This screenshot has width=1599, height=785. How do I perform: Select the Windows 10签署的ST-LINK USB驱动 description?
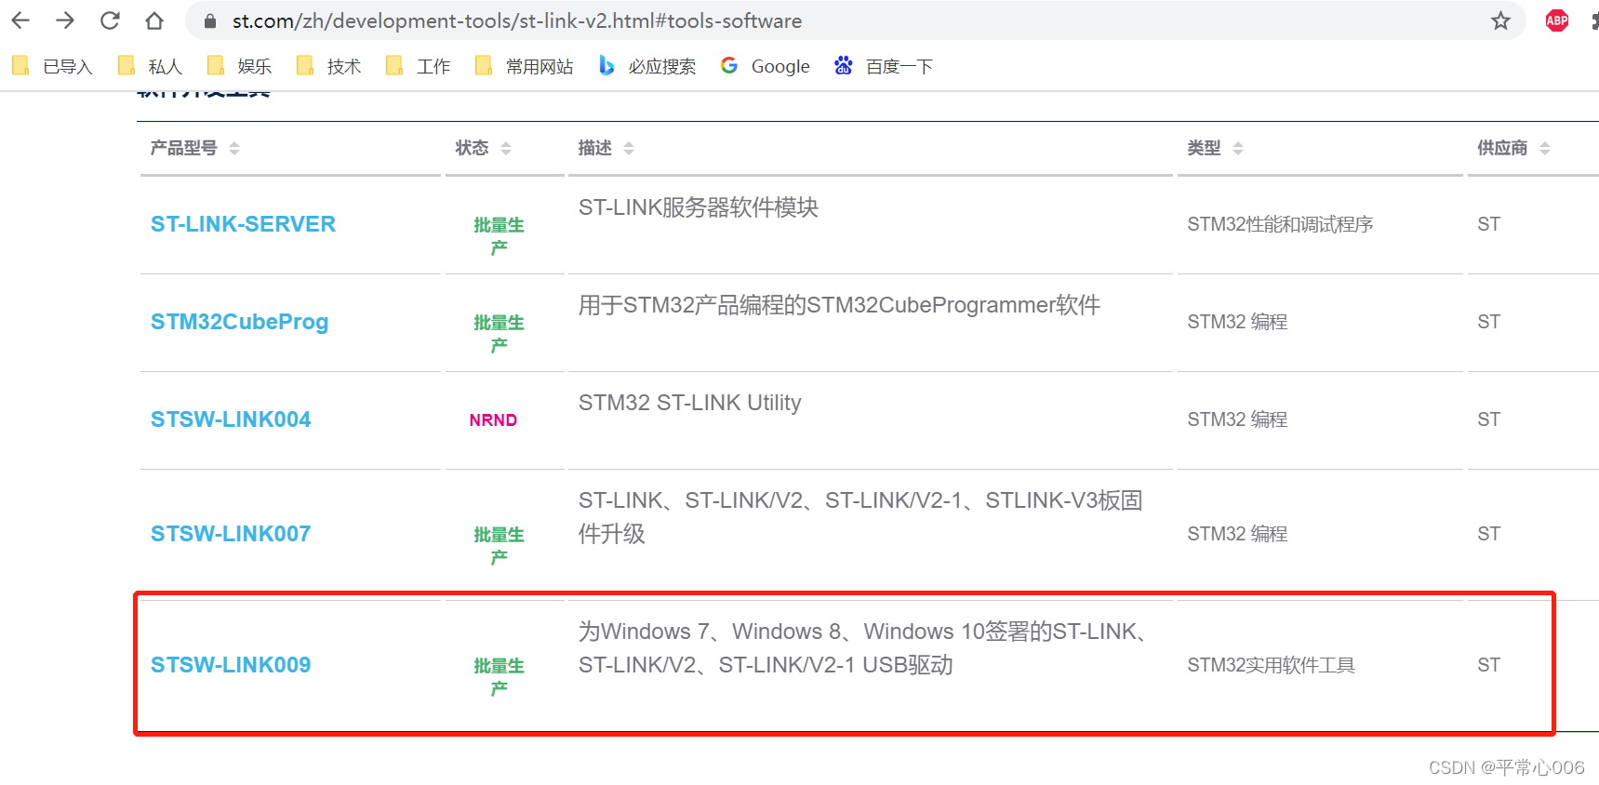tap(861, 648)
